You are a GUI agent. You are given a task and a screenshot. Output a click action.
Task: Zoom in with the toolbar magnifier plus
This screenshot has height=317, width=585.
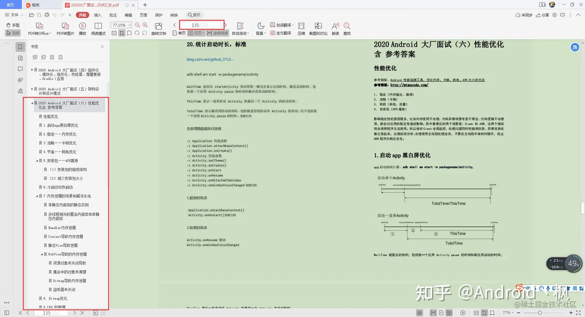pos(145,25)
